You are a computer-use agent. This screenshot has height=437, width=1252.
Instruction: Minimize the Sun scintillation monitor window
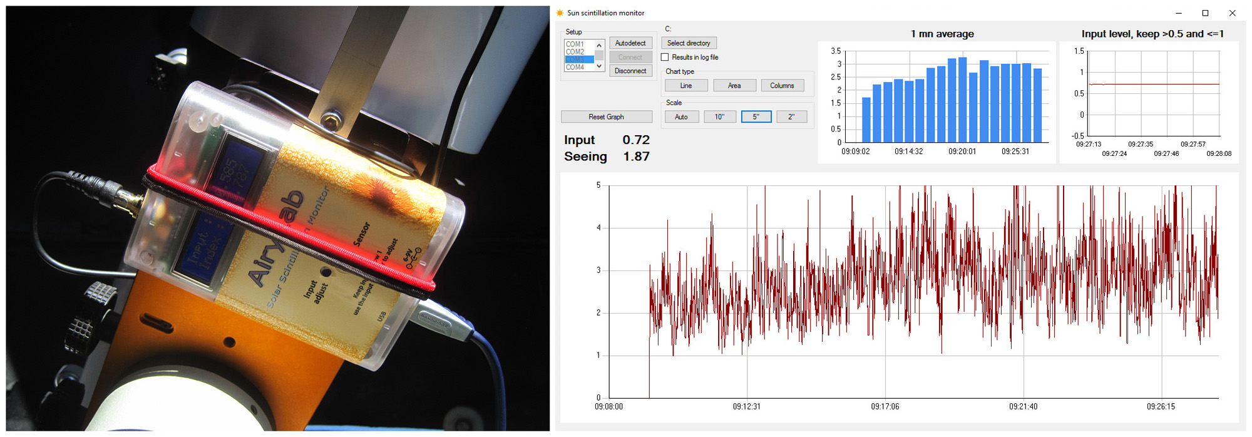(1178, 13)
